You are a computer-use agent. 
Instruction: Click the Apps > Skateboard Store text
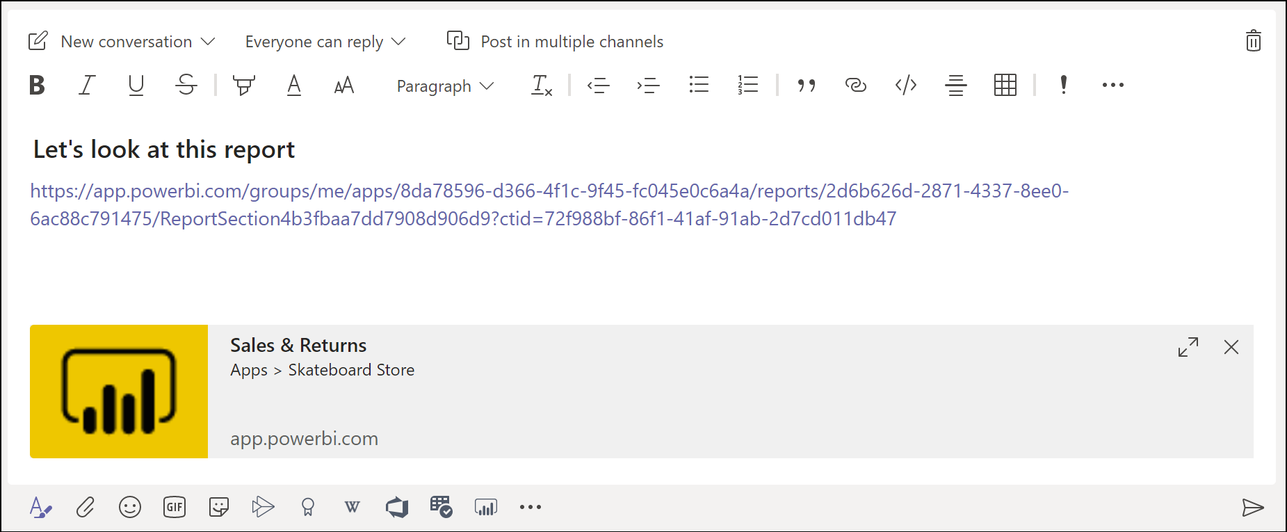coord(323,370)
